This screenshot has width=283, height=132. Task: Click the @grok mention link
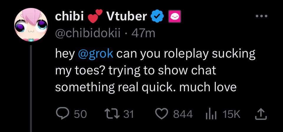[96, 54]
